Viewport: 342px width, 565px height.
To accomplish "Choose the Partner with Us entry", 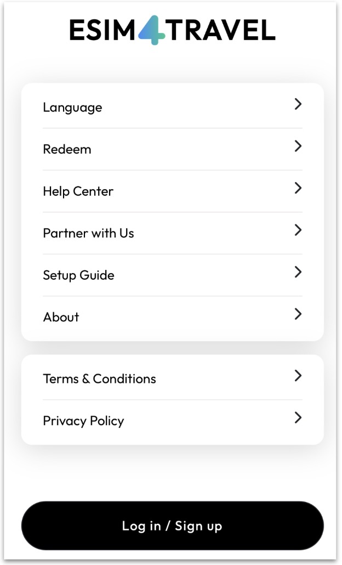I will 88,233.
